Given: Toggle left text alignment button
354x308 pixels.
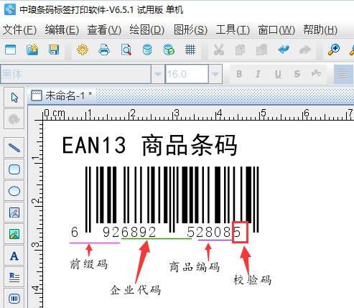Looking at the screenshot, I should tap(343, 74).
